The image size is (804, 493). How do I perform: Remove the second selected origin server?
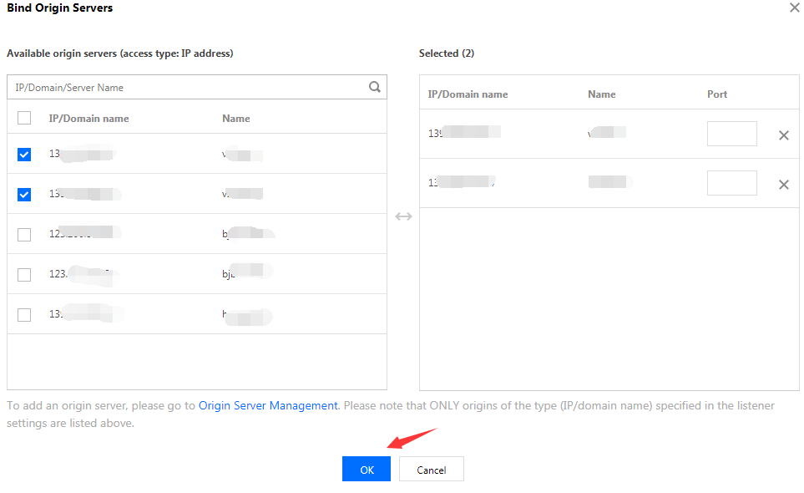(783, 185)
